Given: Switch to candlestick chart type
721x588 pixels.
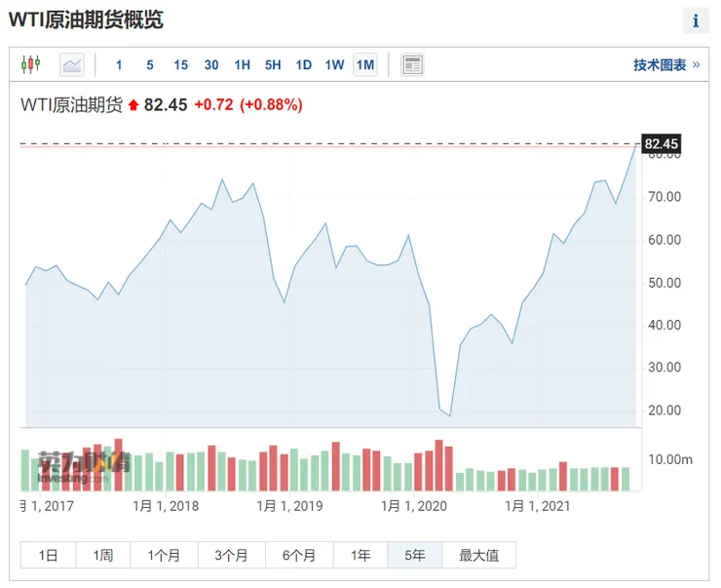Looking at the screenshot, I should click(x=30, y=65).
